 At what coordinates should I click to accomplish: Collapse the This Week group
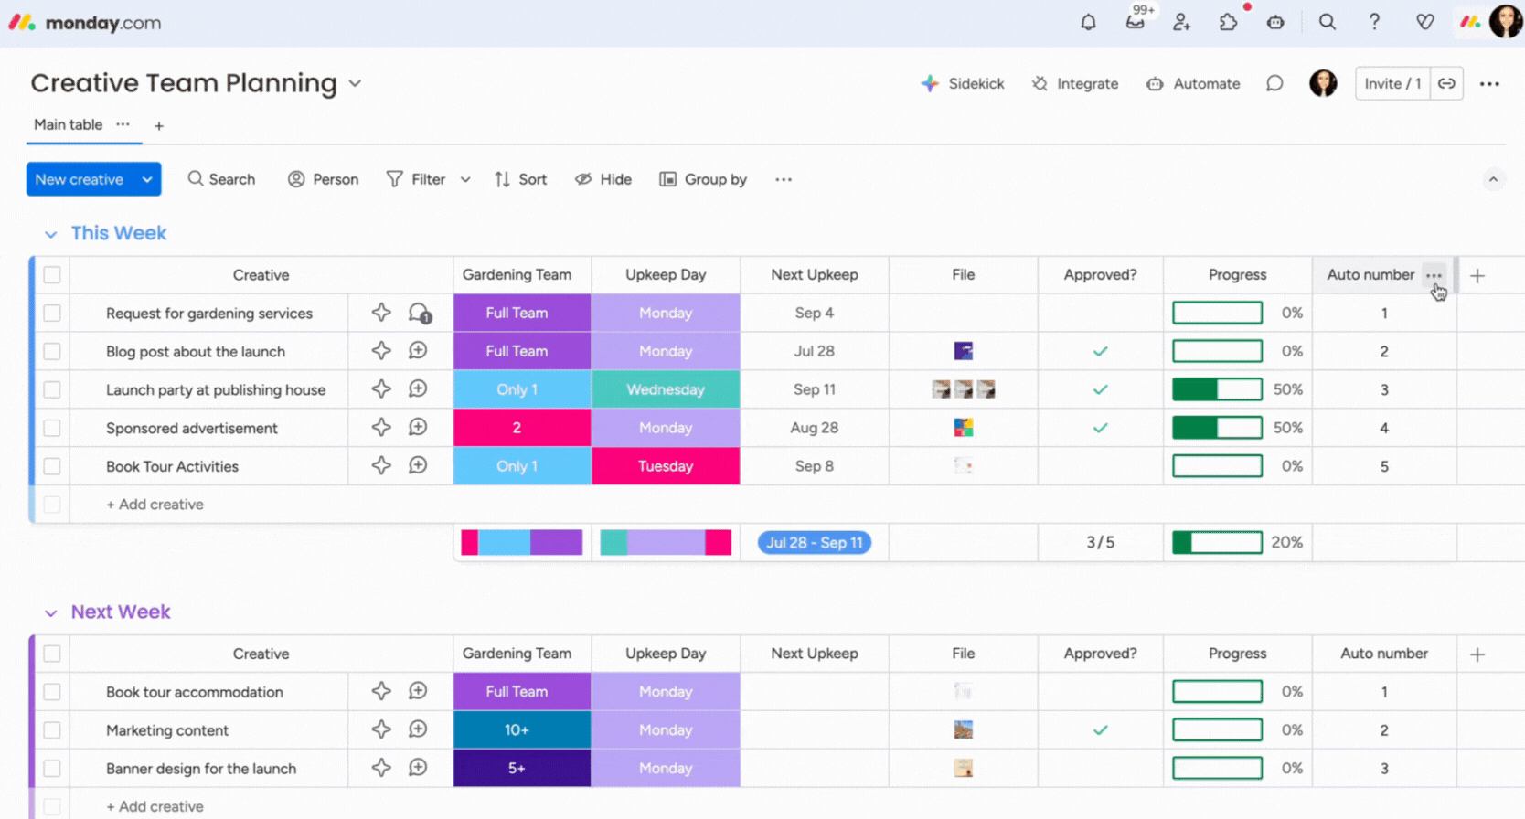click(51, 234)
